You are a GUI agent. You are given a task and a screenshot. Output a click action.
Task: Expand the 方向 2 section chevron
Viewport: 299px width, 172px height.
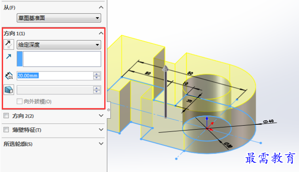tap(101, 116)
